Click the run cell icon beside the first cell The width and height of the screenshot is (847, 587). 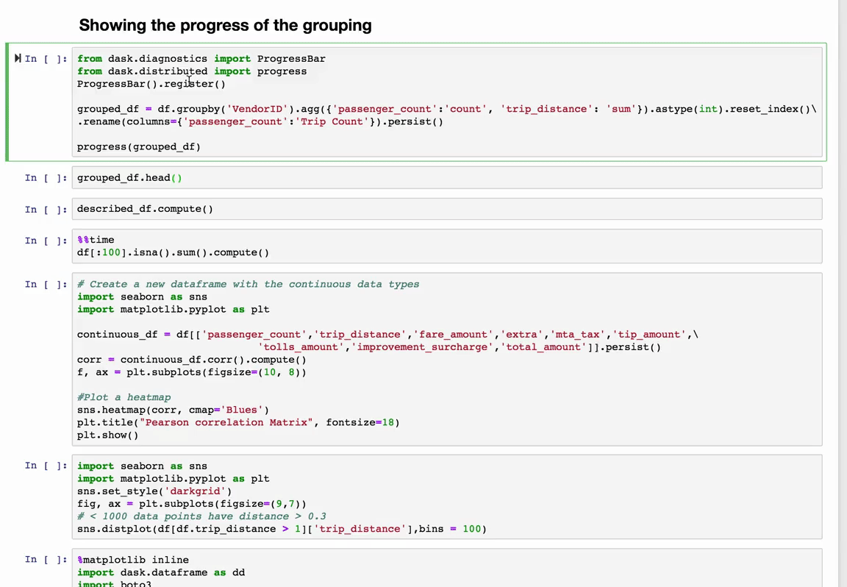pos(18,59)
